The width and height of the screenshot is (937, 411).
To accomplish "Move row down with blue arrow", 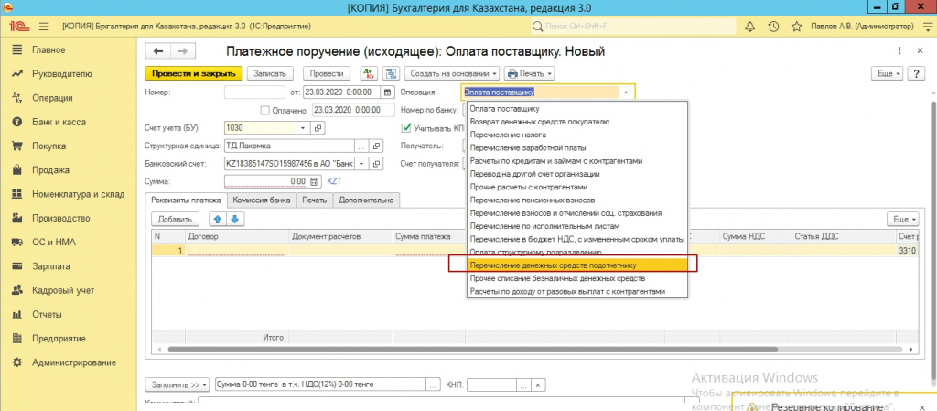I will coord(234,220).
